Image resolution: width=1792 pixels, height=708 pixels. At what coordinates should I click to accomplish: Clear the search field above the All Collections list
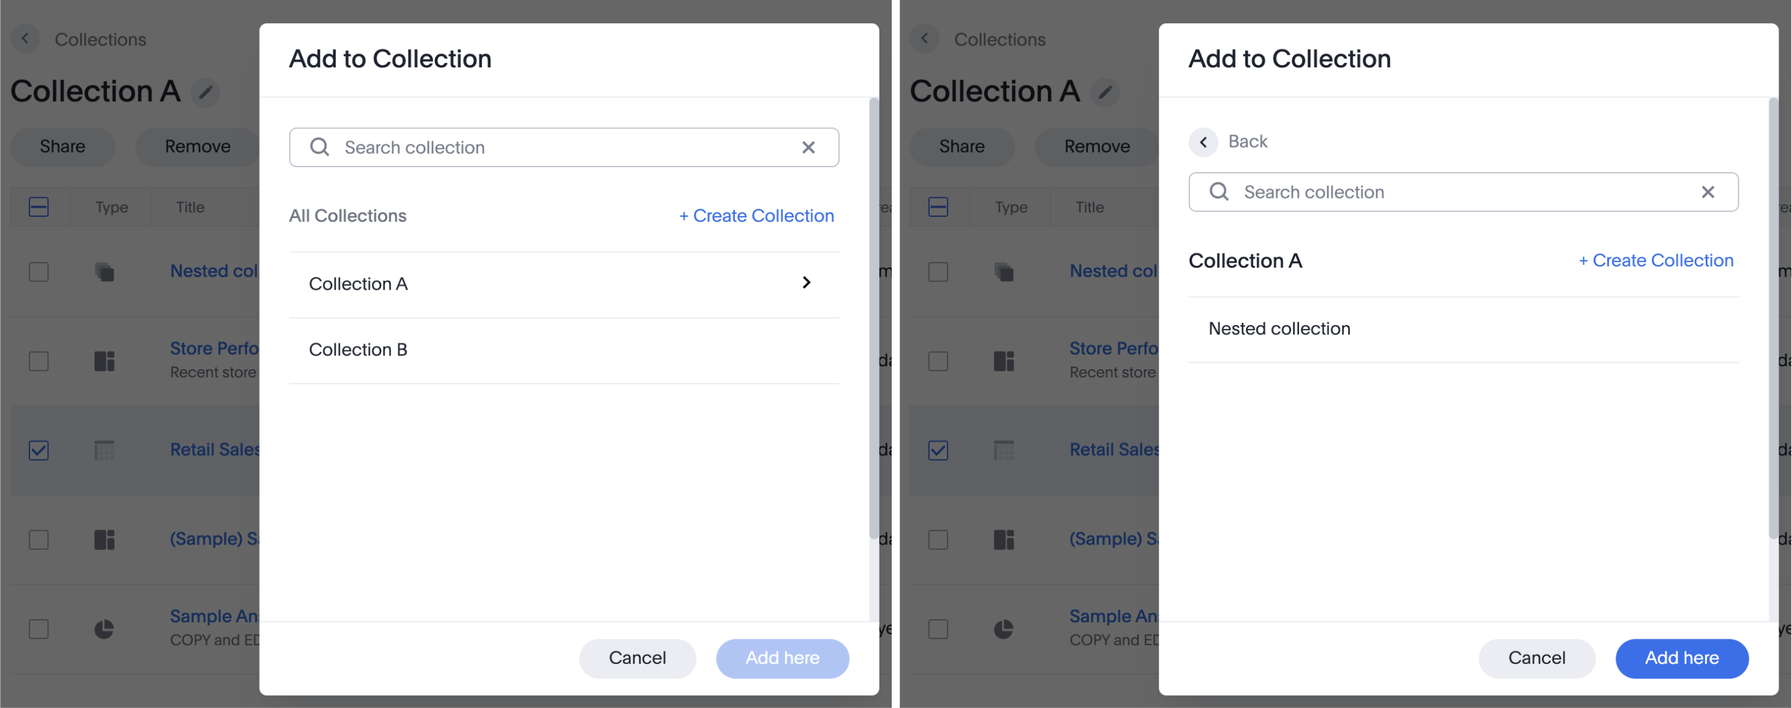808,148
